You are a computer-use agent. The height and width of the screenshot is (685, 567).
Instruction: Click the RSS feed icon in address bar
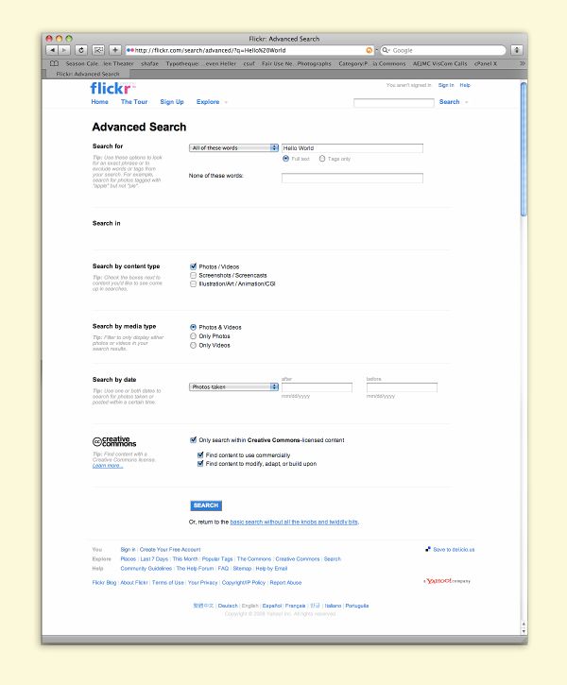(369, 50)
